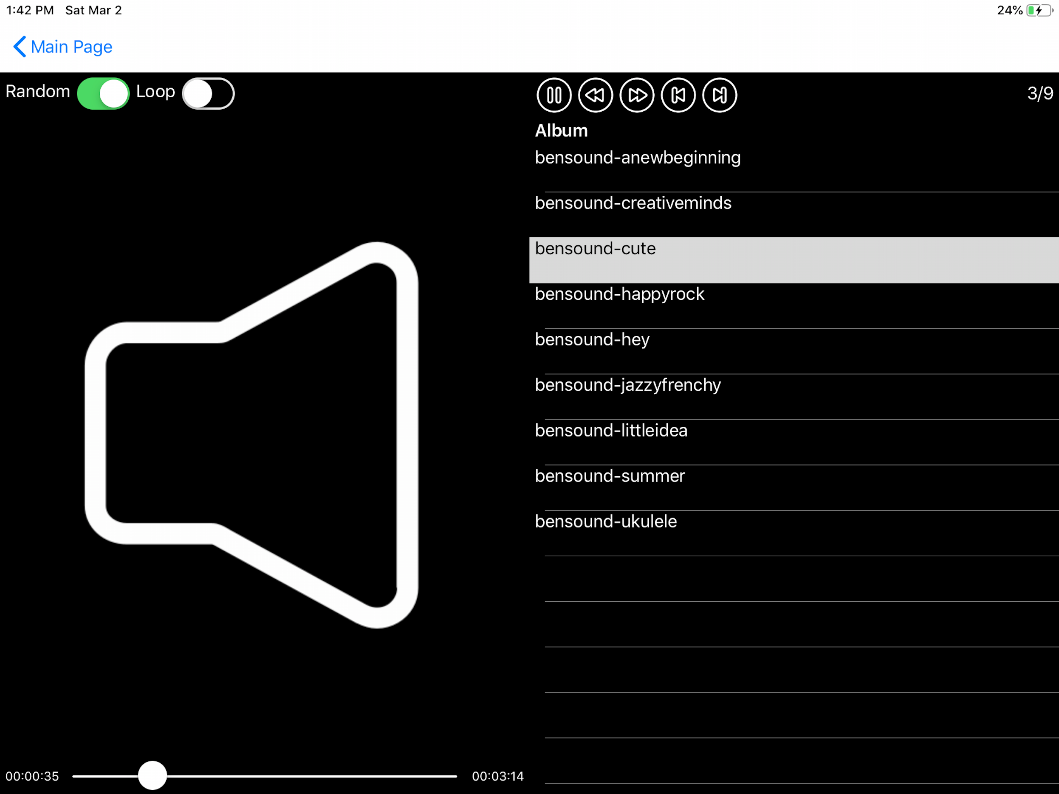1059x794 pixels.
Task: Skip to the previous track
Action: (678, 95)
